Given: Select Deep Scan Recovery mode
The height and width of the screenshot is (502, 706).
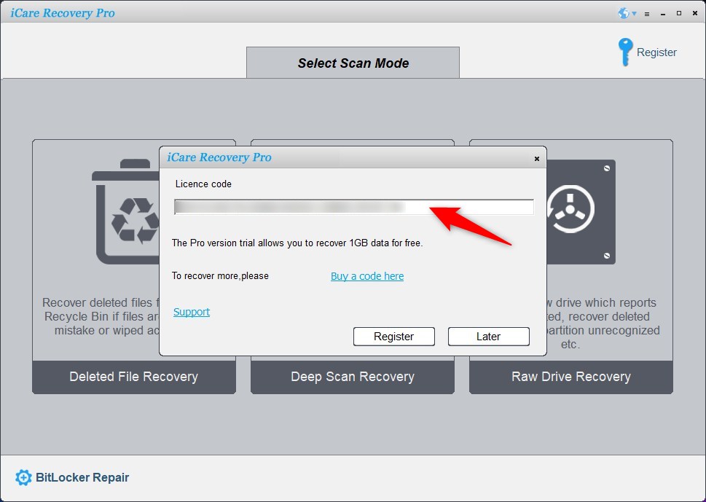Looking at the screenshot, I should (353, 377).
